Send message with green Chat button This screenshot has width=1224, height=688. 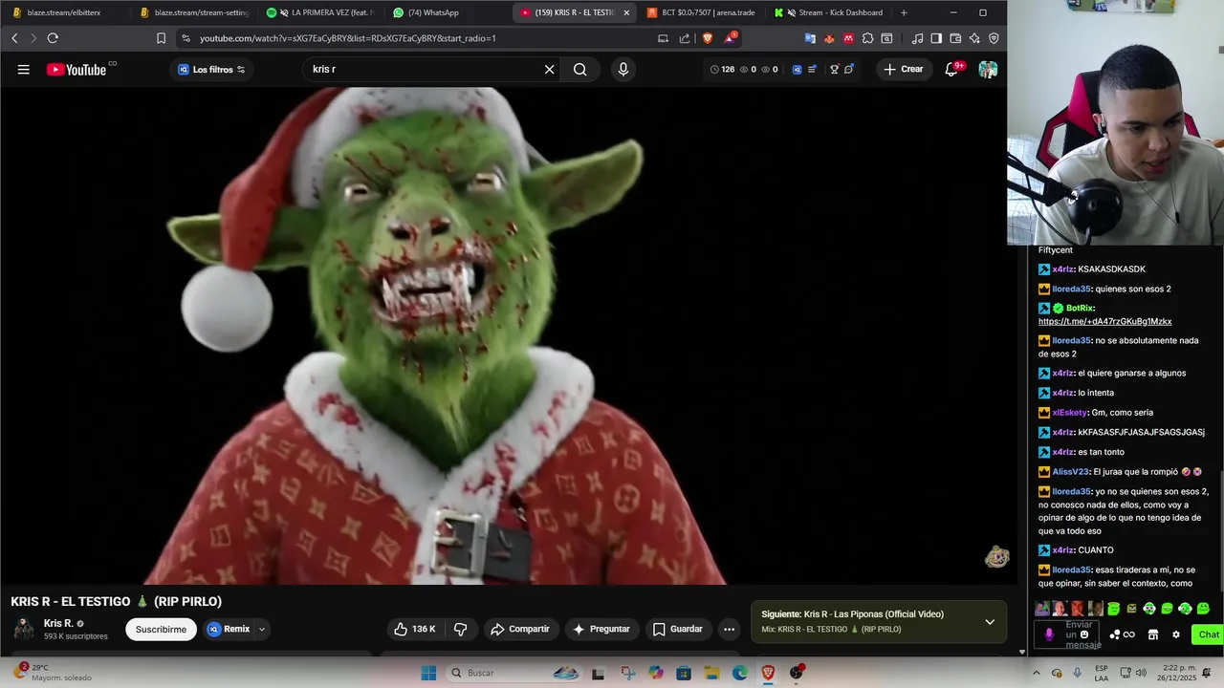coord(1208,634)
